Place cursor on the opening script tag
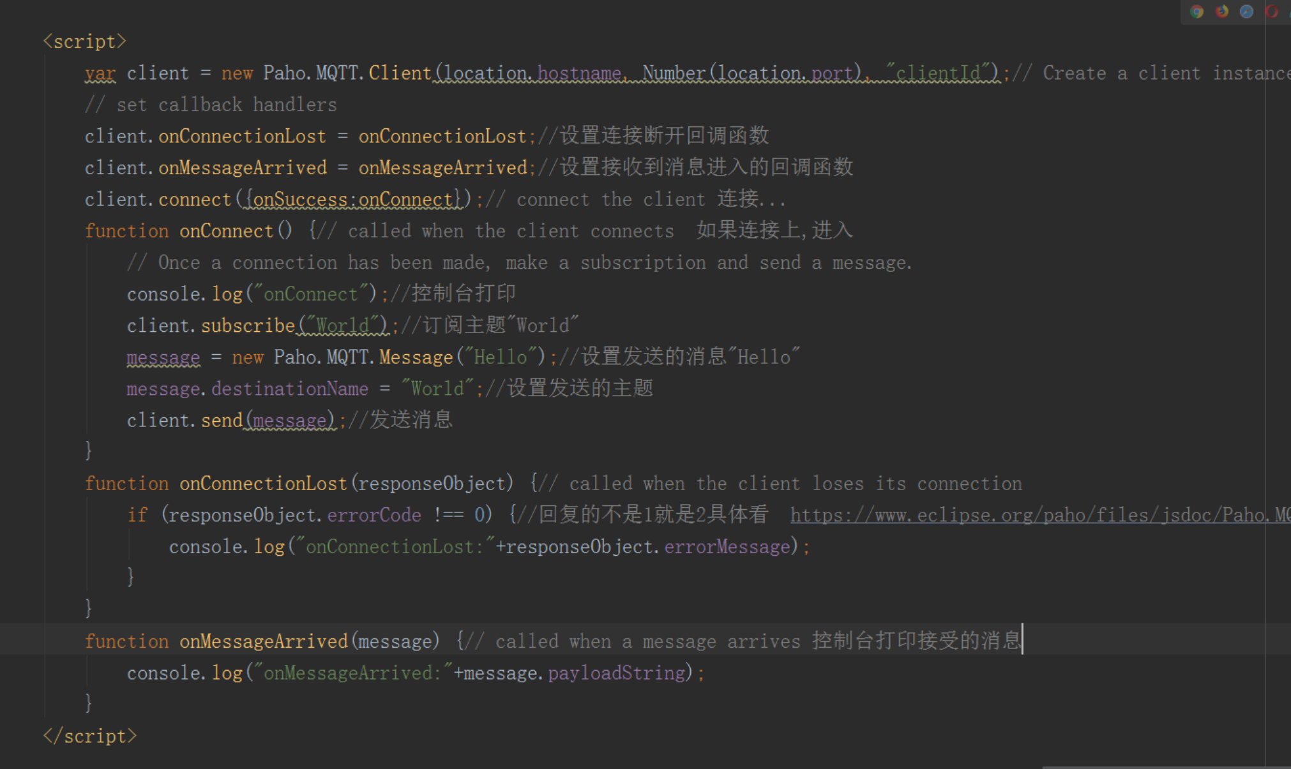The height and width of the screenshot is (769, 1291). click(x=84, y=42)
